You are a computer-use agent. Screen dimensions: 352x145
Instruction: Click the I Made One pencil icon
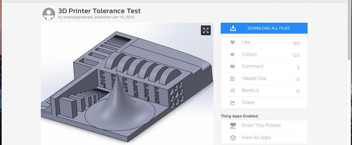232,79
